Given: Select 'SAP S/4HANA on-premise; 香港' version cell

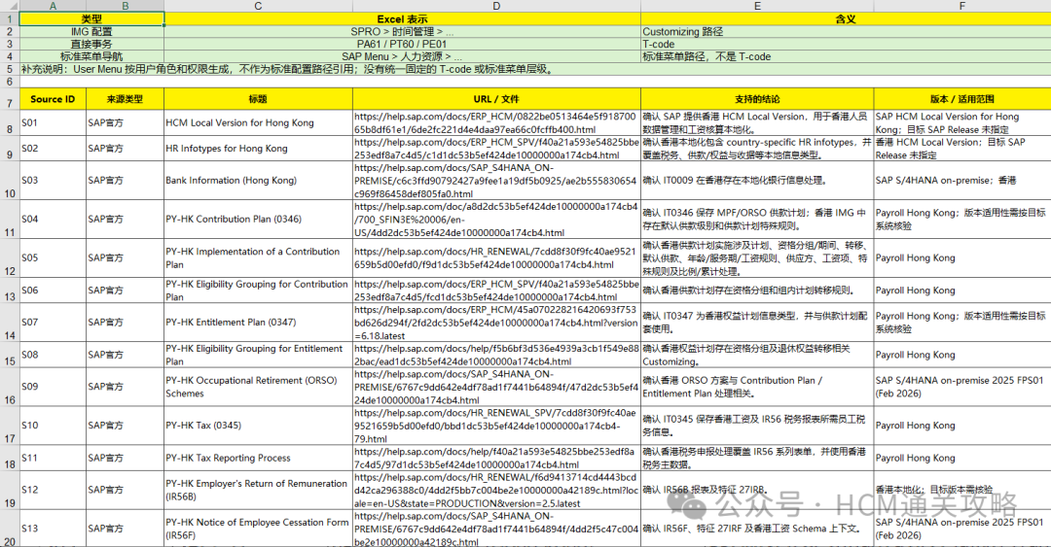Looking at the screenshot, I should 962,181.
